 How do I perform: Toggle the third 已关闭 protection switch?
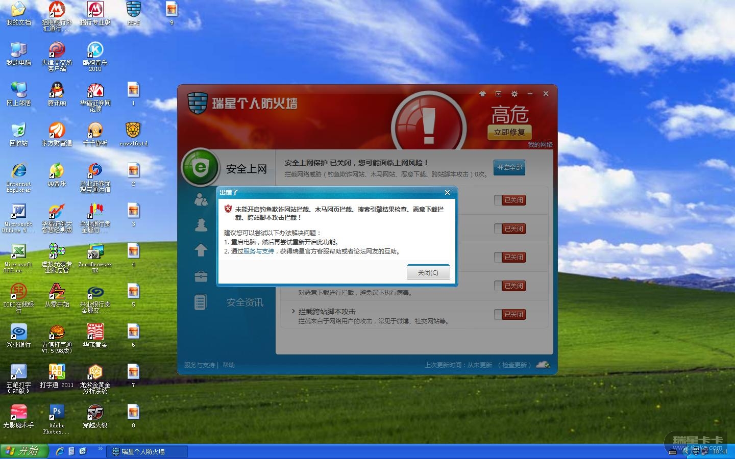(509, 258)
